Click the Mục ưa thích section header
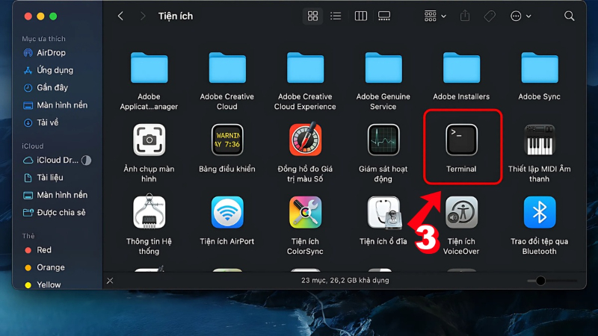598x336 pixels. [43, 39]
